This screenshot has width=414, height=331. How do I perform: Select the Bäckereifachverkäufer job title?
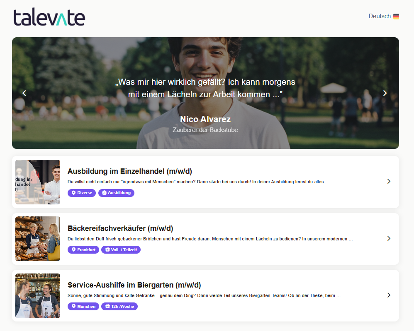click(x=122, y=228)
